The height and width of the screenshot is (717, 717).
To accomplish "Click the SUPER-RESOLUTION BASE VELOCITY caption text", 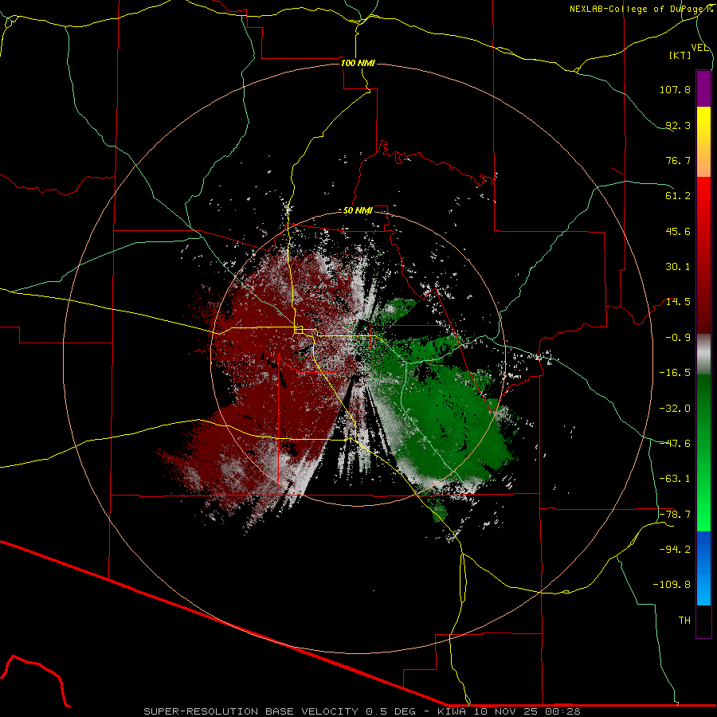I will [251, 711].
